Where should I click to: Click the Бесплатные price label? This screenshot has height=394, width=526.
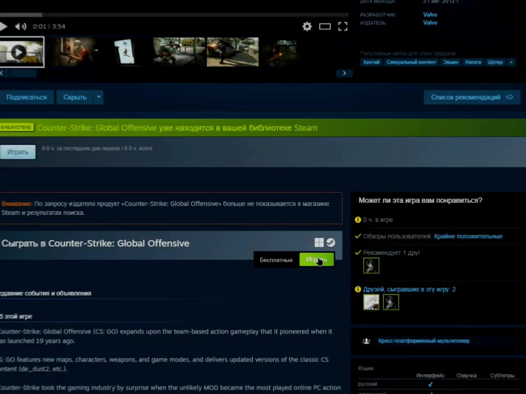pos(276,260)
